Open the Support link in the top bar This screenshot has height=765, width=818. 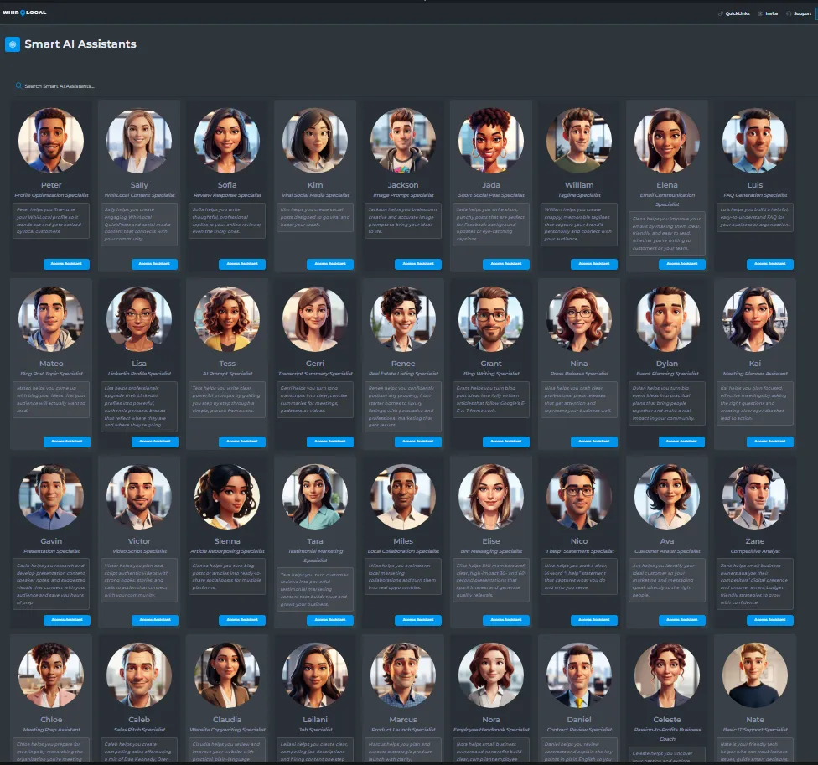tap(799, 13)
